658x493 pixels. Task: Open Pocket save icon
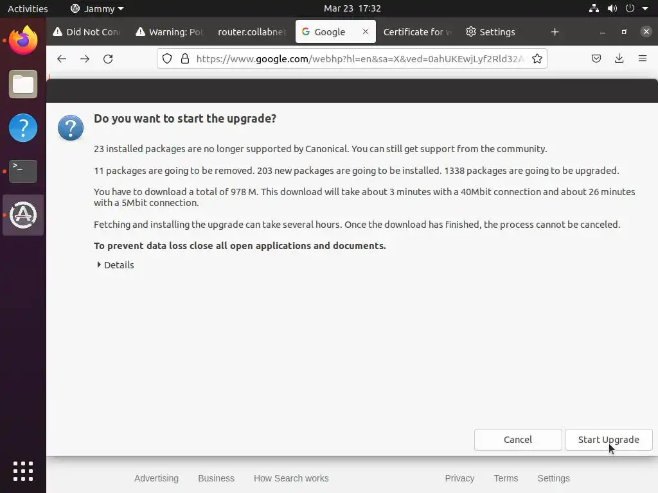tap(596, 58)
